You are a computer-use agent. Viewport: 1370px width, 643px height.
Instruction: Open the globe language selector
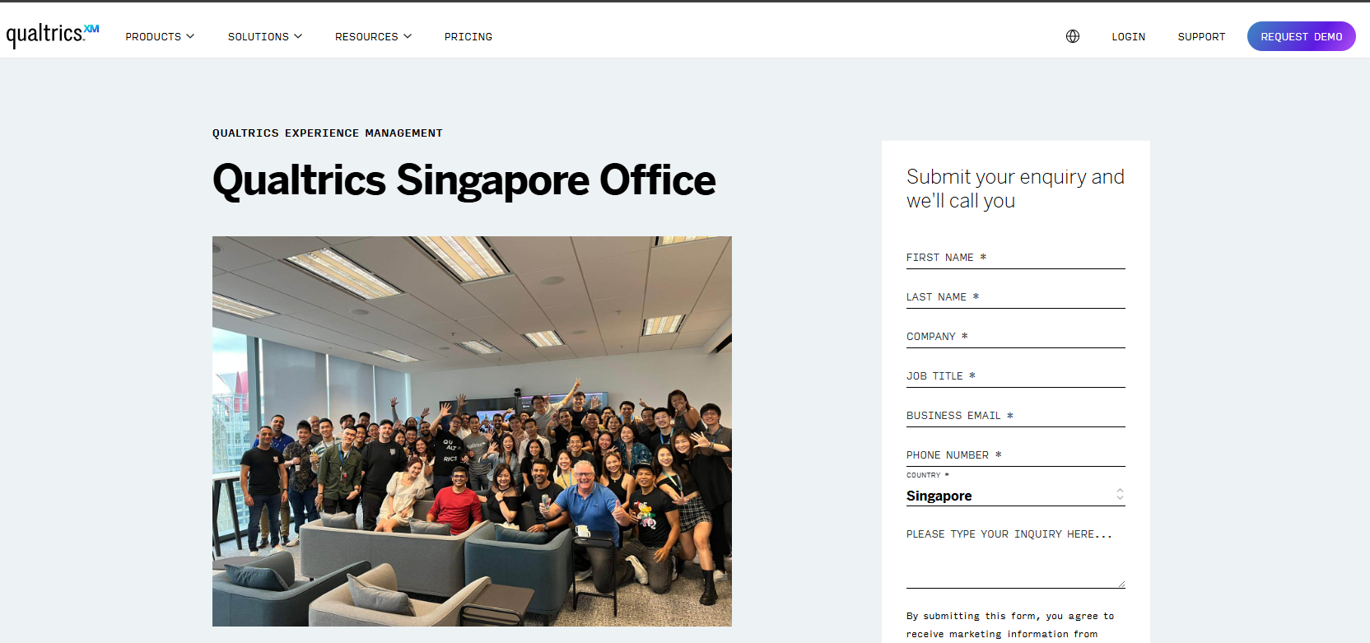[x=1072, y=36]
